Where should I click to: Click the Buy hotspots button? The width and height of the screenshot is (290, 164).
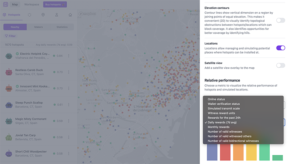click(x=55, y=5)
